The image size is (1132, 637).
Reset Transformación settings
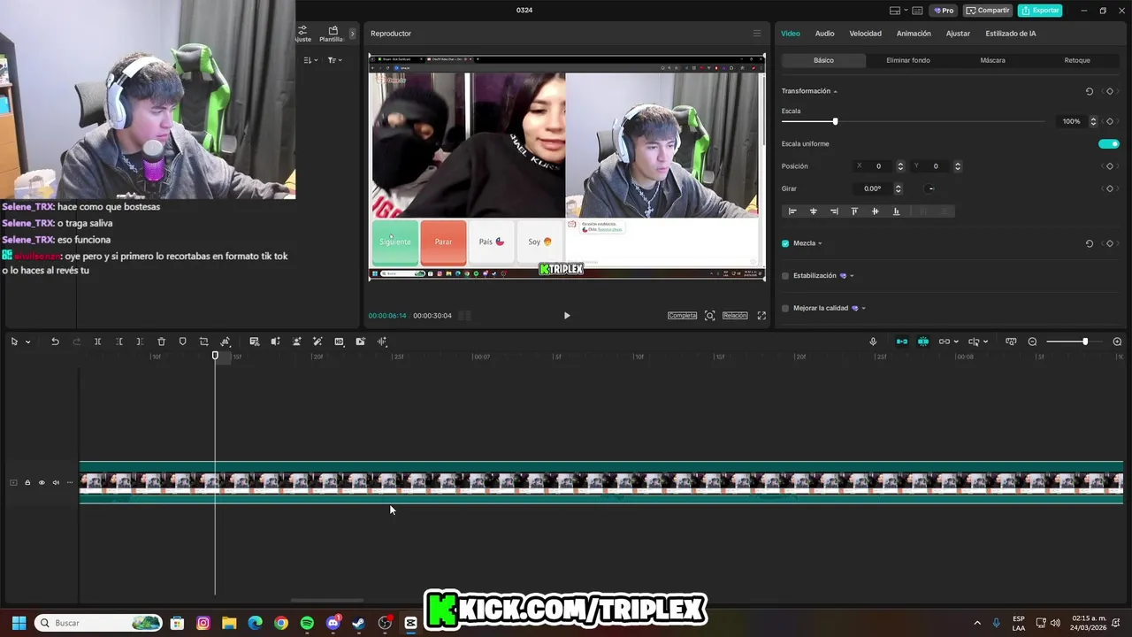pyautogui.click(x=1089, y=91)
